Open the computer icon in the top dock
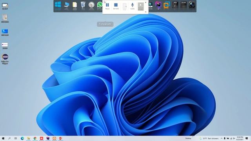 pyautogui.click(x=66, y=5)
